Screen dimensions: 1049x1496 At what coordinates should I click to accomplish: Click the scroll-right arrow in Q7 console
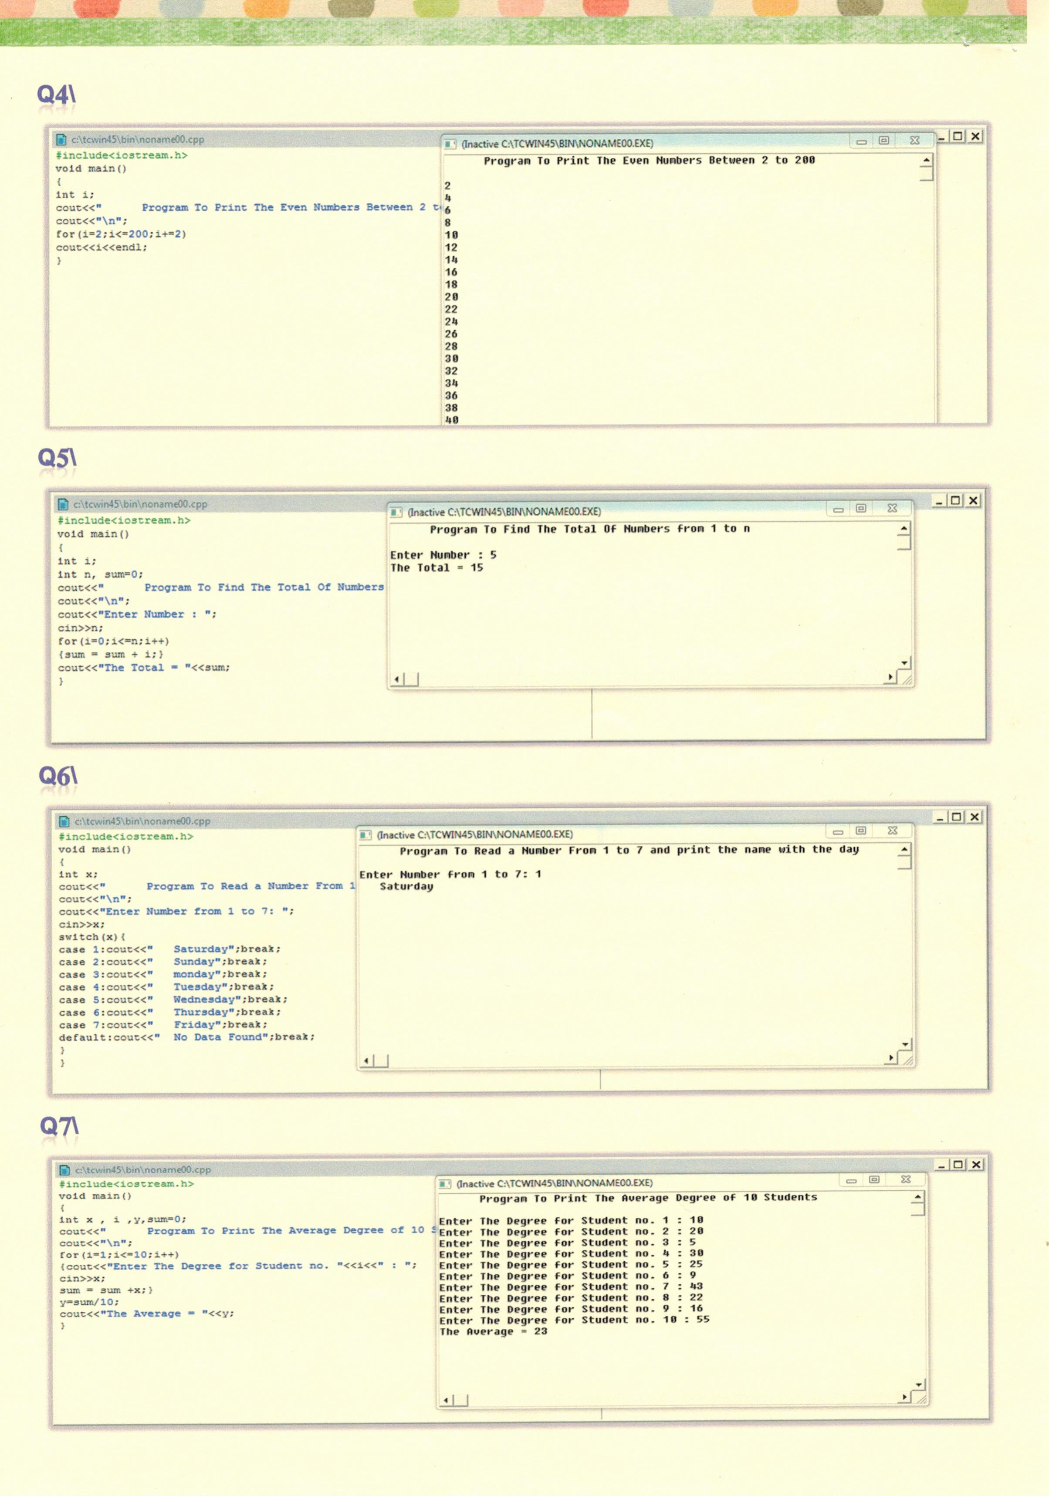pos(904,1398)
